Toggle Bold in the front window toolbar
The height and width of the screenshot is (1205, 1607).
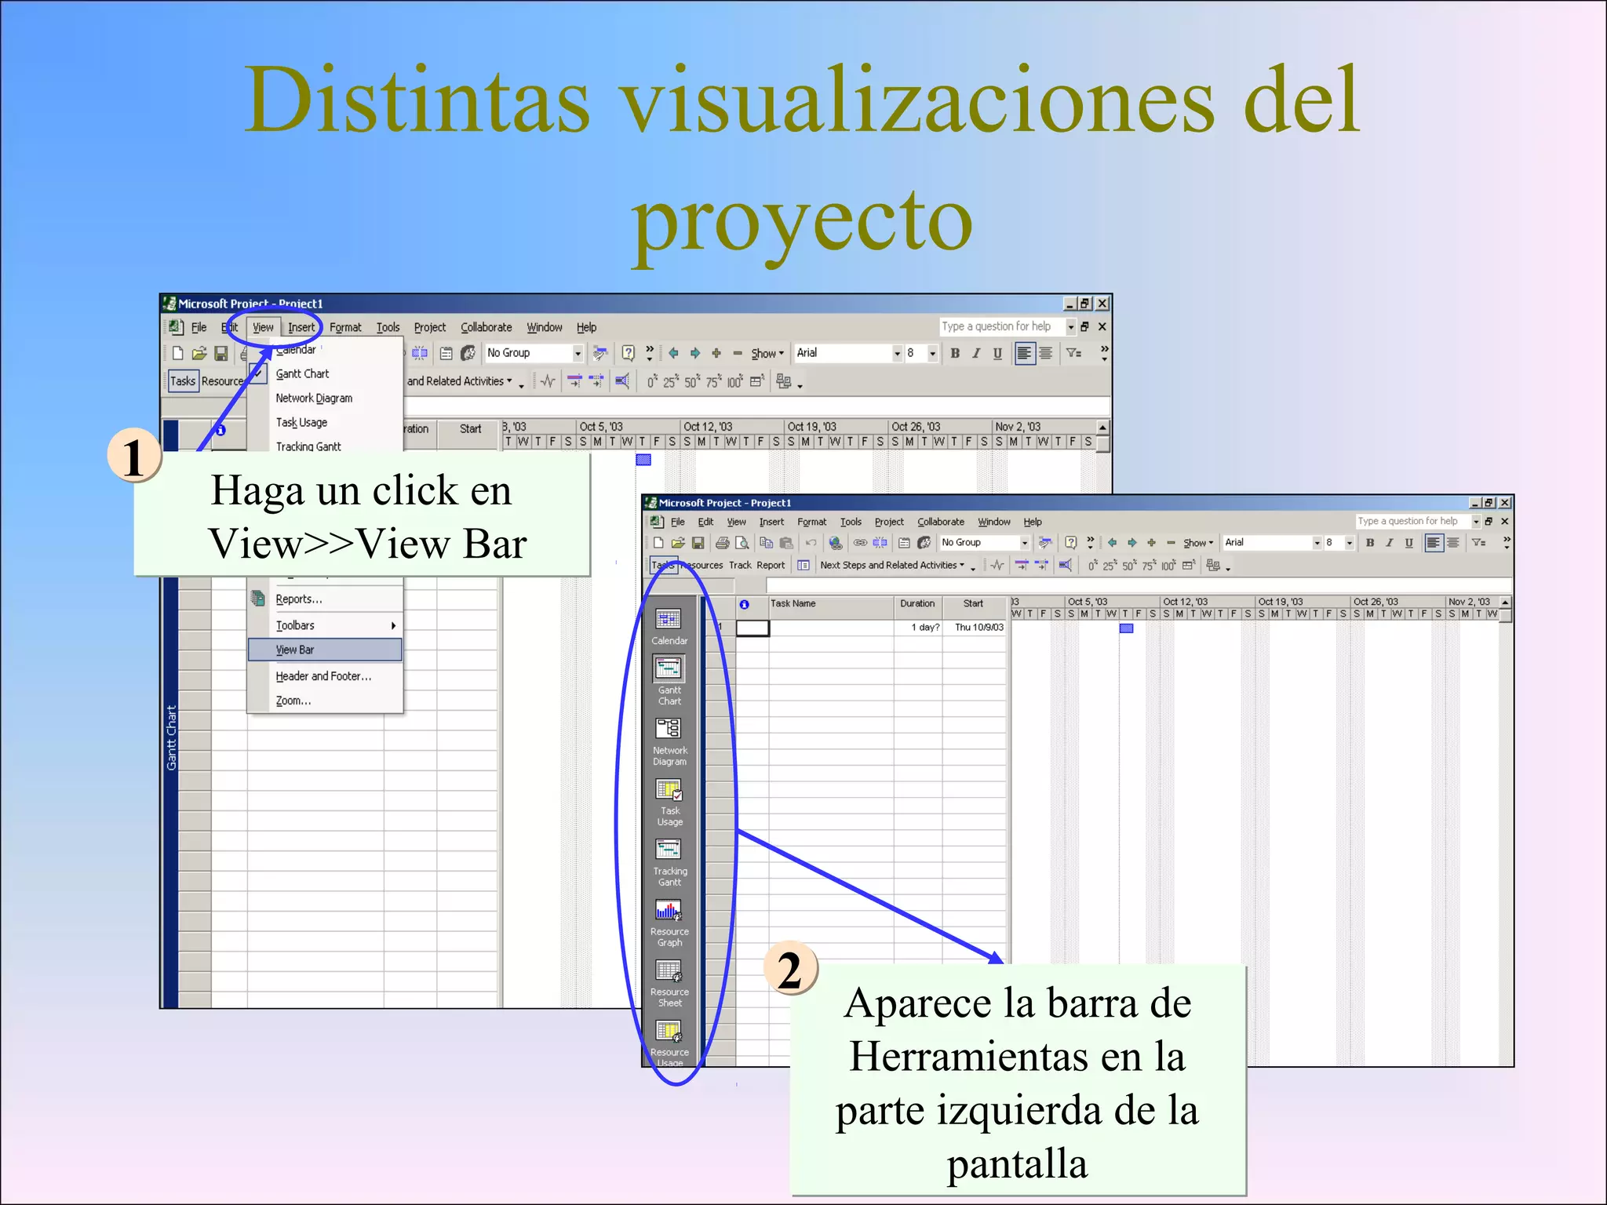click(x=1370, y=542)
